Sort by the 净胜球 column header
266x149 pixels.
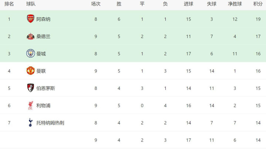click(235, 4)
